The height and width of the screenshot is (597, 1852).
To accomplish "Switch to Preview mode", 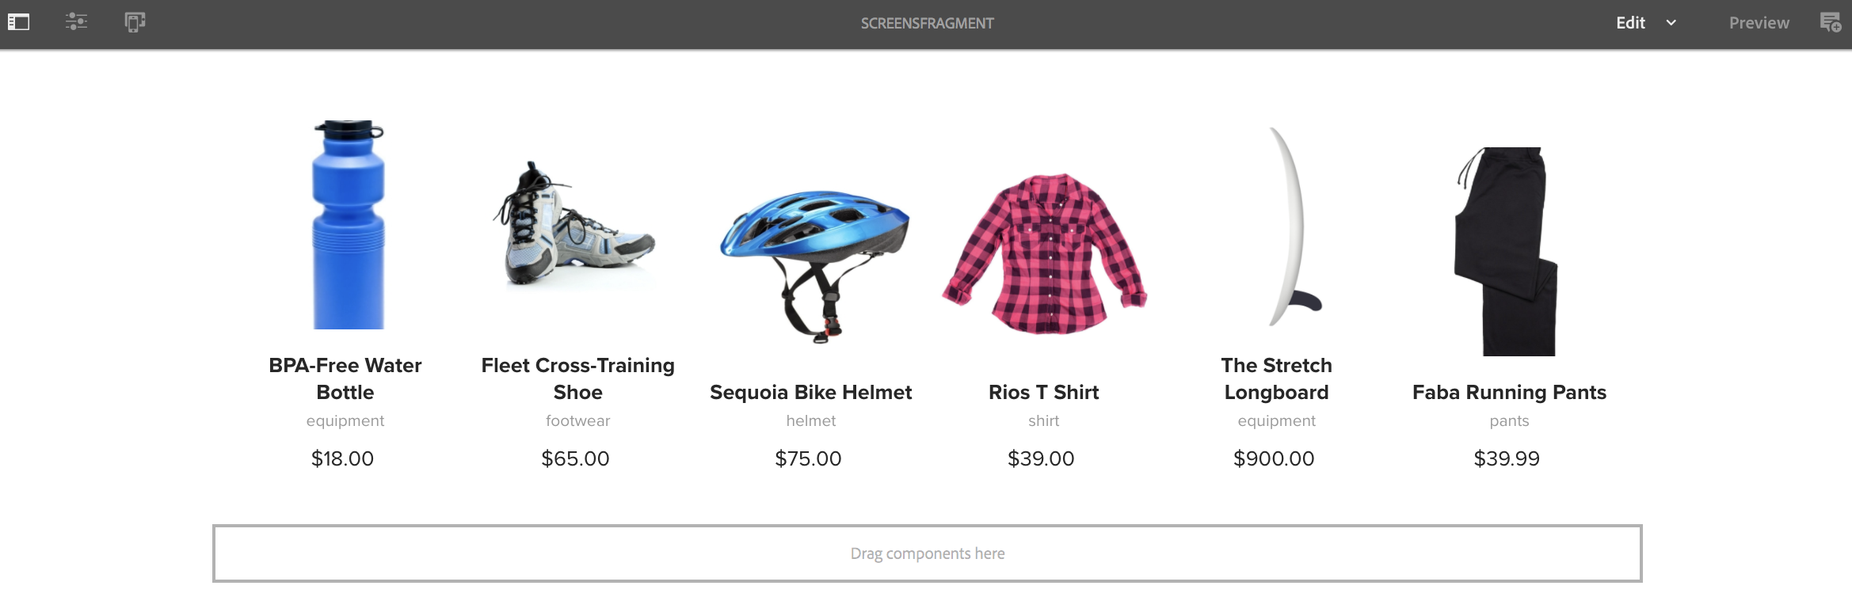I will (1759, 23).
